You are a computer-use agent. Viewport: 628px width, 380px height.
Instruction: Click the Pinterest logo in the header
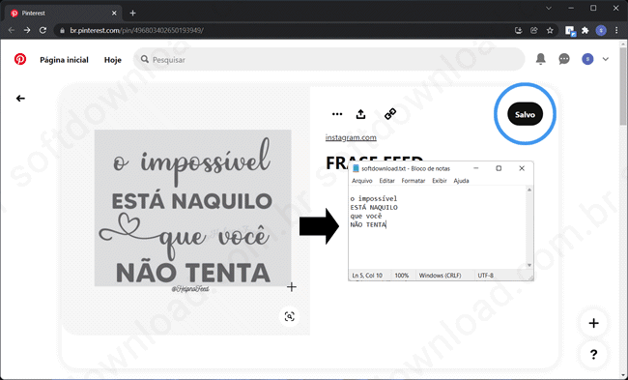click(x=20, y=59)
